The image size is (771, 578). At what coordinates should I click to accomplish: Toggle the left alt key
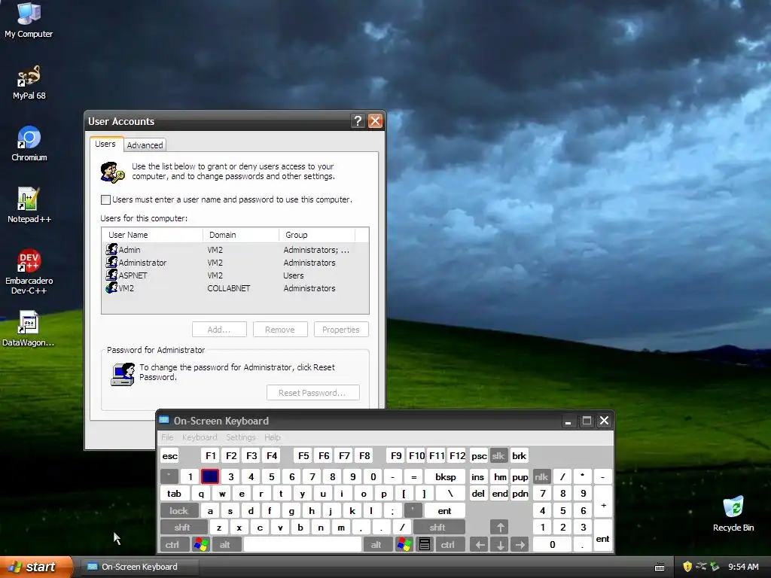pos(225,545)
